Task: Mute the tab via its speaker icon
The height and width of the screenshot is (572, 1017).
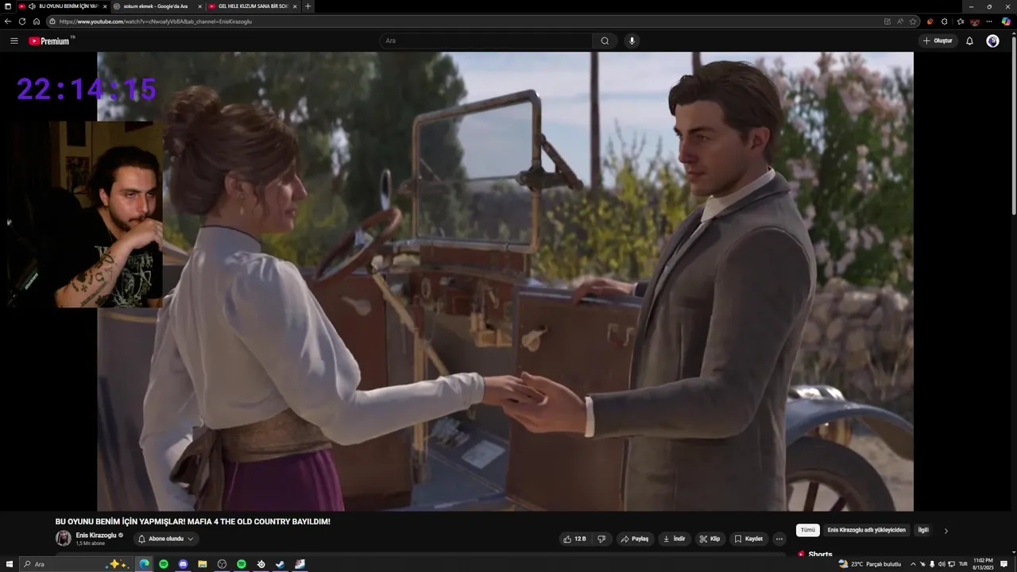Action: coord(32,6)
